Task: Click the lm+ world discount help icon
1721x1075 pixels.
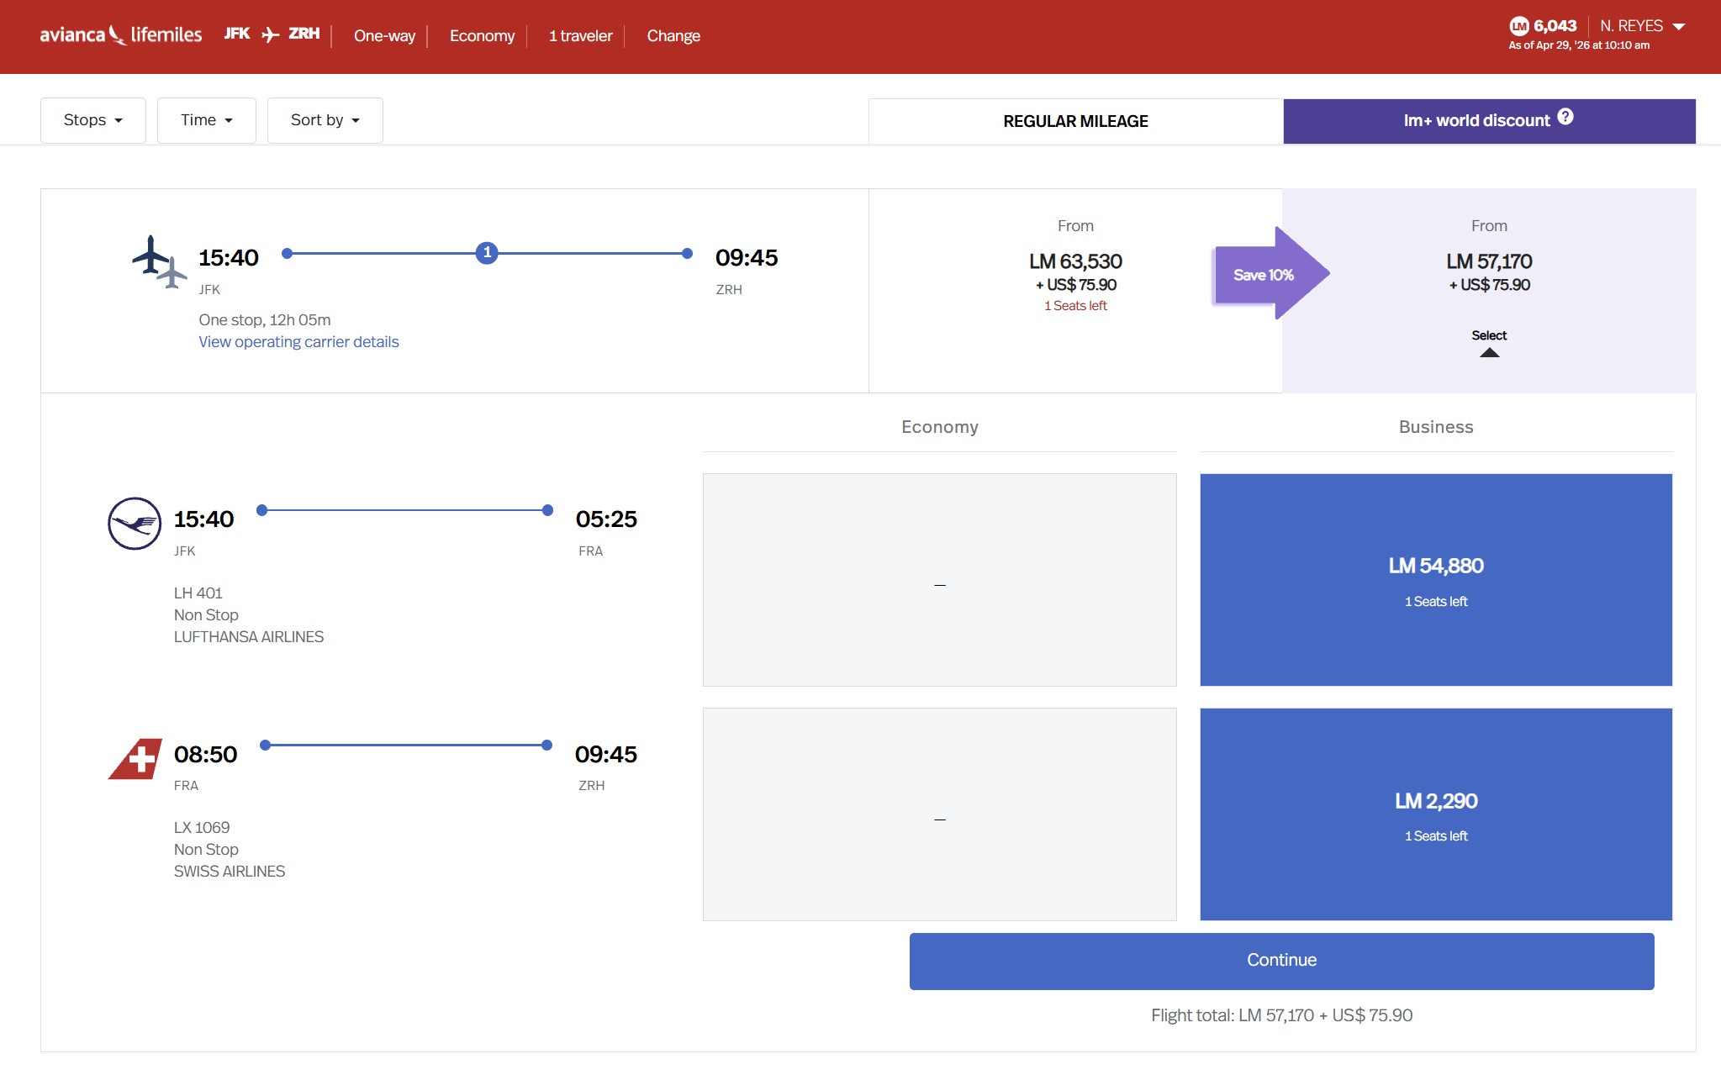Action: (x=1565, y=117)
